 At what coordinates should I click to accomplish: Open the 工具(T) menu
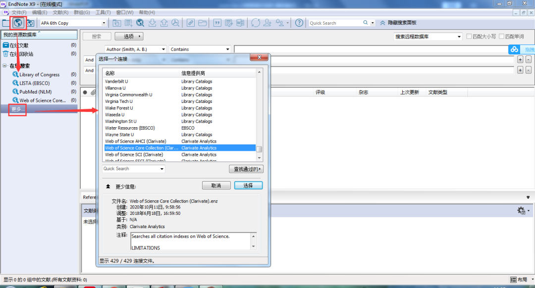103,12
